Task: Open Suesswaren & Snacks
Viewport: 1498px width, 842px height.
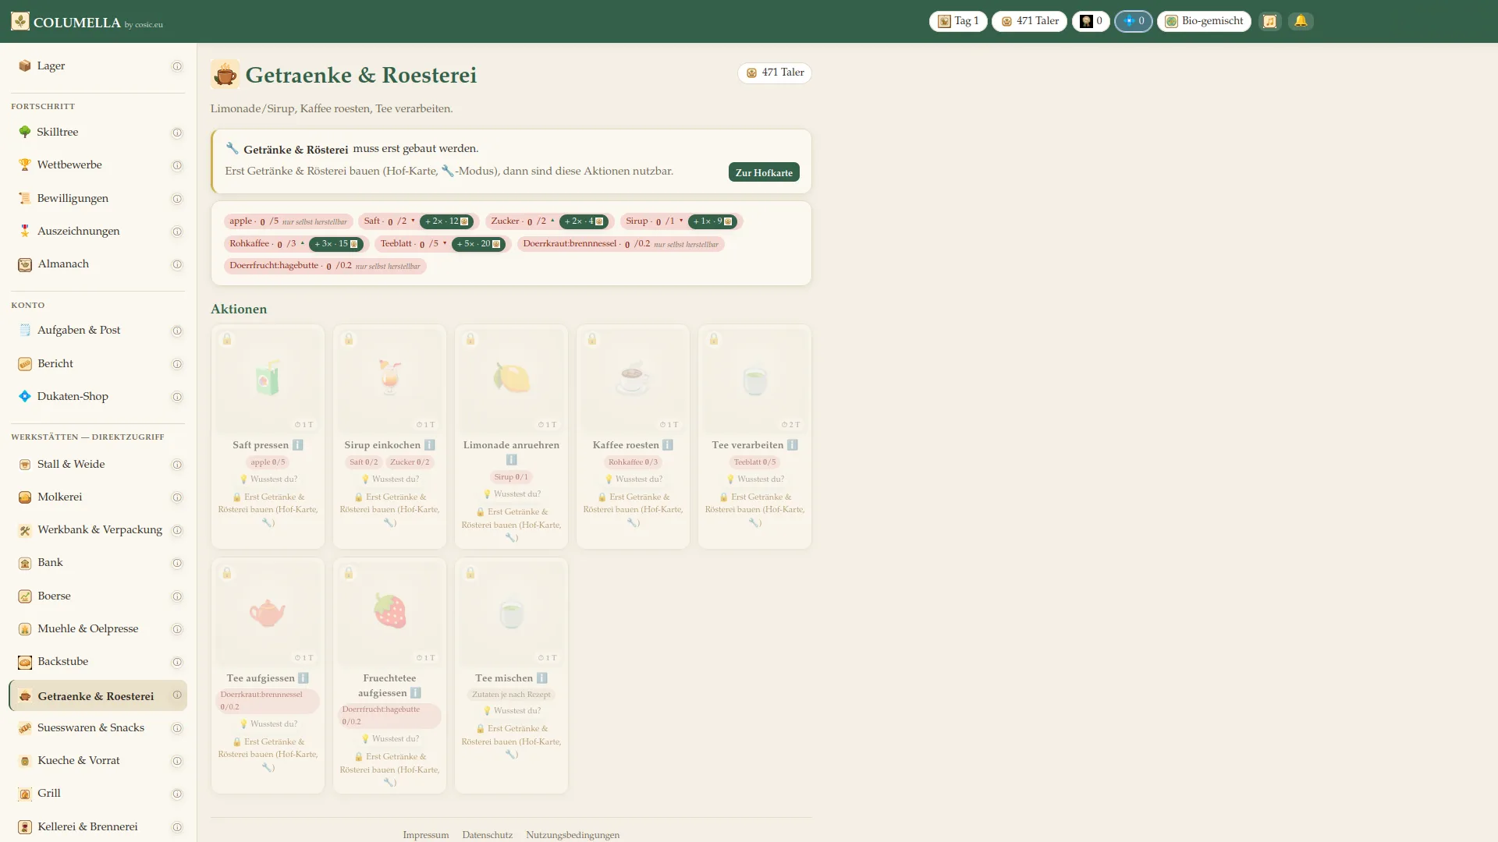Action: click(x=98, y=728)
